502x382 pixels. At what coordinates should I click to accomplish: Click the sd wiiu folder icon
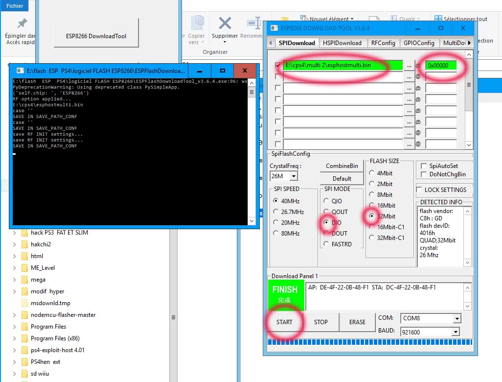coord(24,374)
